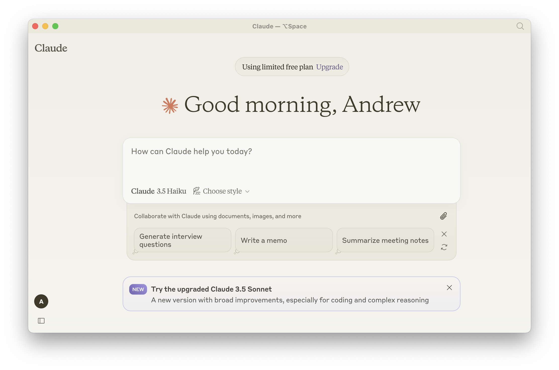The width and height of the screenshot is (559, 370).
Task: Click the purple NEW badge
Action: tap(138, 289)
